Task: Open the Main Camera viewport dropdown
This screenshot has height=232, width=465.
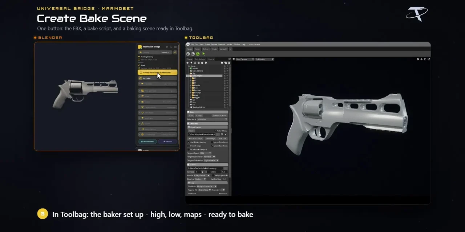Action: [x=245, y=59]
